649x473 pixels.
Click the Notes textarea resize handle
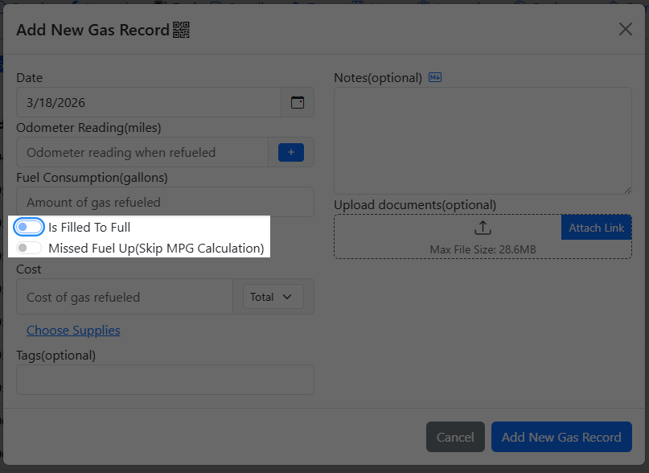click(627, 190)
